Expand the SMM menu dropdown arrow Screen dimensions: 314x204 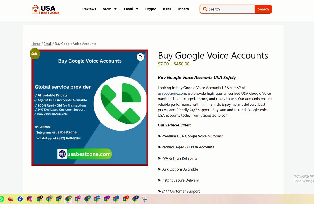coord(115,9)
